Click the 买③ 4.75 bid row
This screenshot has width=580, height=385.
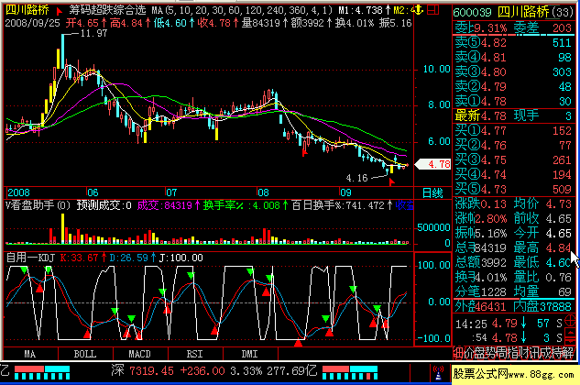pyautogui.click(x=513, y=159)
